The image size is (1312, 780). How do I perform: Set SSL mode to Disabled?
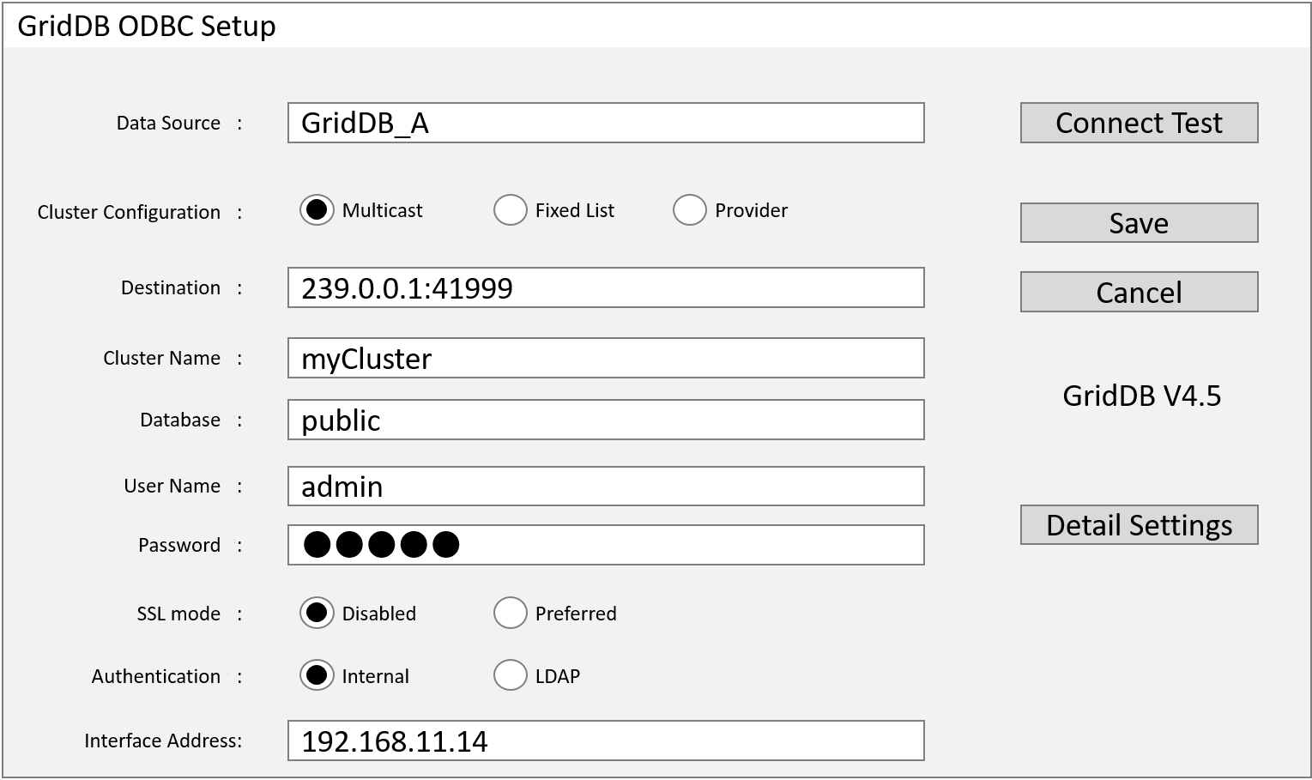pyautogui.click(x=317, y=613)
